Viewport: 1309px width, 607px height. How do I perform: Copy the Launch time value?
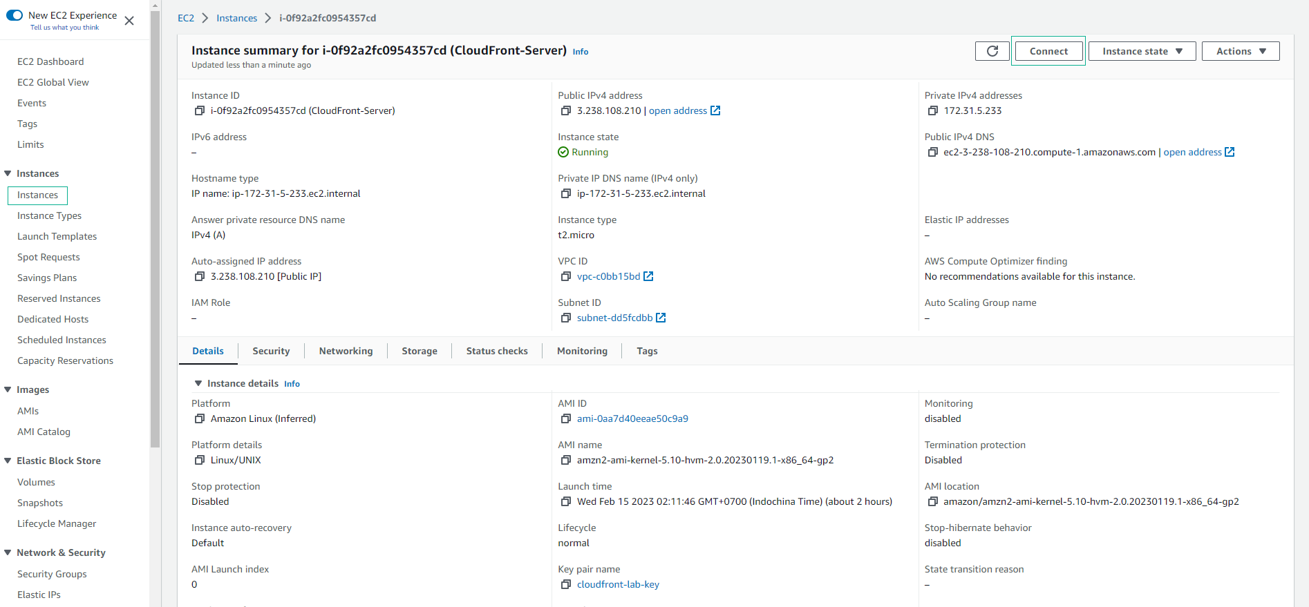(566, 501)
